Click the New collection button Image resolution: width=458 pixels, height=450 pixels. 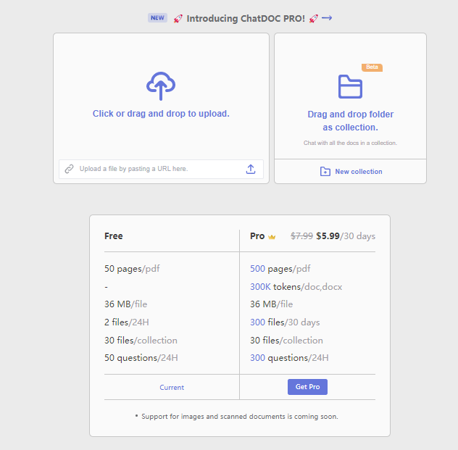(x=350, y=172)
